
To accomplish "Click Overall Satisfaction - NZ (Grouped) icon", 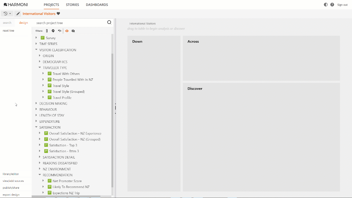I will (46, 139).
